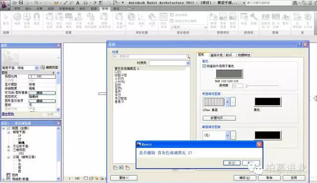The image size is (317, 183).
Task: Open the floor plan type selector dropdown
Action: (37, 68)
